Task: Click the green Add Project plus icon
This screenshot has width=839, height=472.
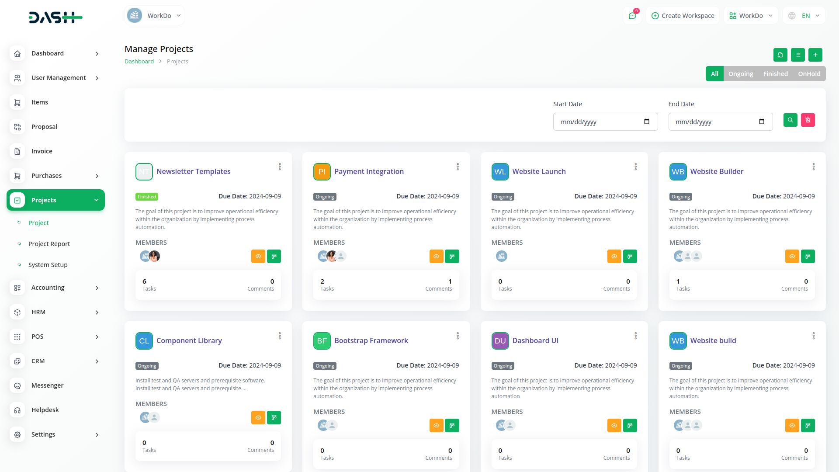Action: (815, 55)
